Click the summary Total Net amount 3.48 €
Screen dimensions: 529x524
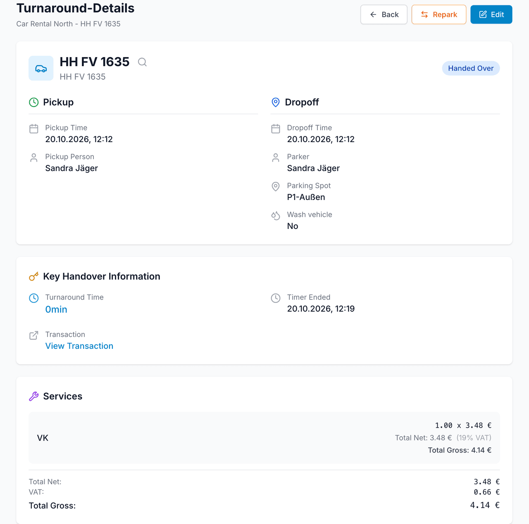coord(487,482)
